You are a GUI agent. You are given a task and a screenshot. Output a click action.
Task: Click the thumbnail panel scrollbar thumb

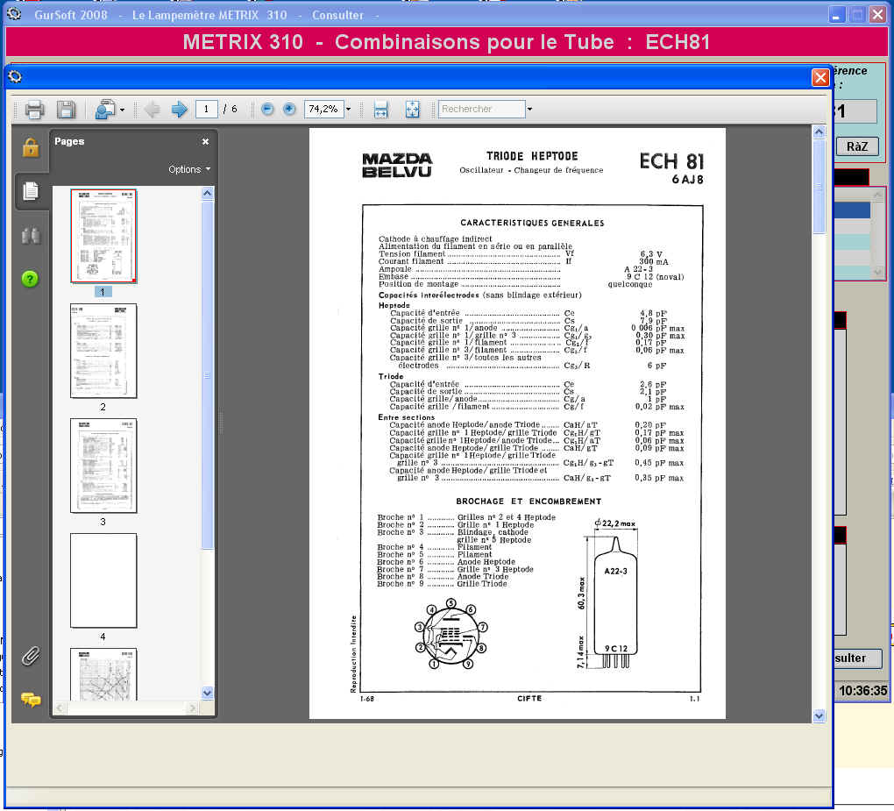(208, 374)
